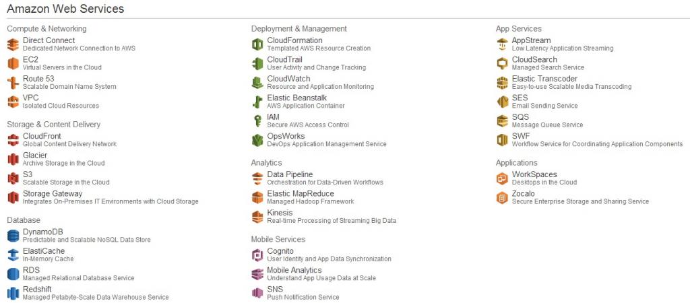690x303 pixels.
Task: Click the SQS message queue icon
Action: 502,121
